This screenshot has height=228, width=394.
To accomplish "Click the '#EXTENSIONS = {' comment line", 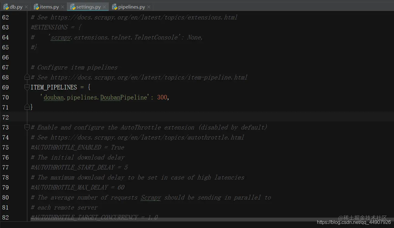I will tap(56, 27).
